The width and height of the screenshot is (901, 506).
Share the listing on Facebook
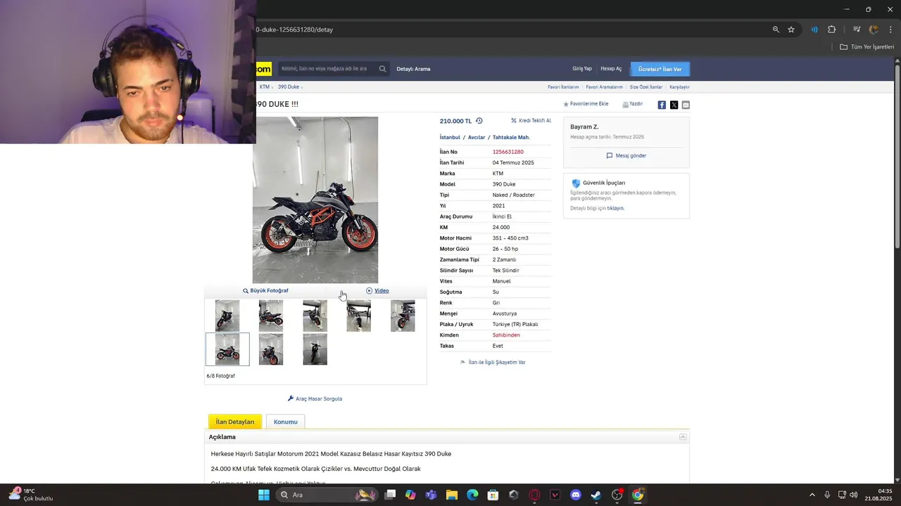click(662, 105)
